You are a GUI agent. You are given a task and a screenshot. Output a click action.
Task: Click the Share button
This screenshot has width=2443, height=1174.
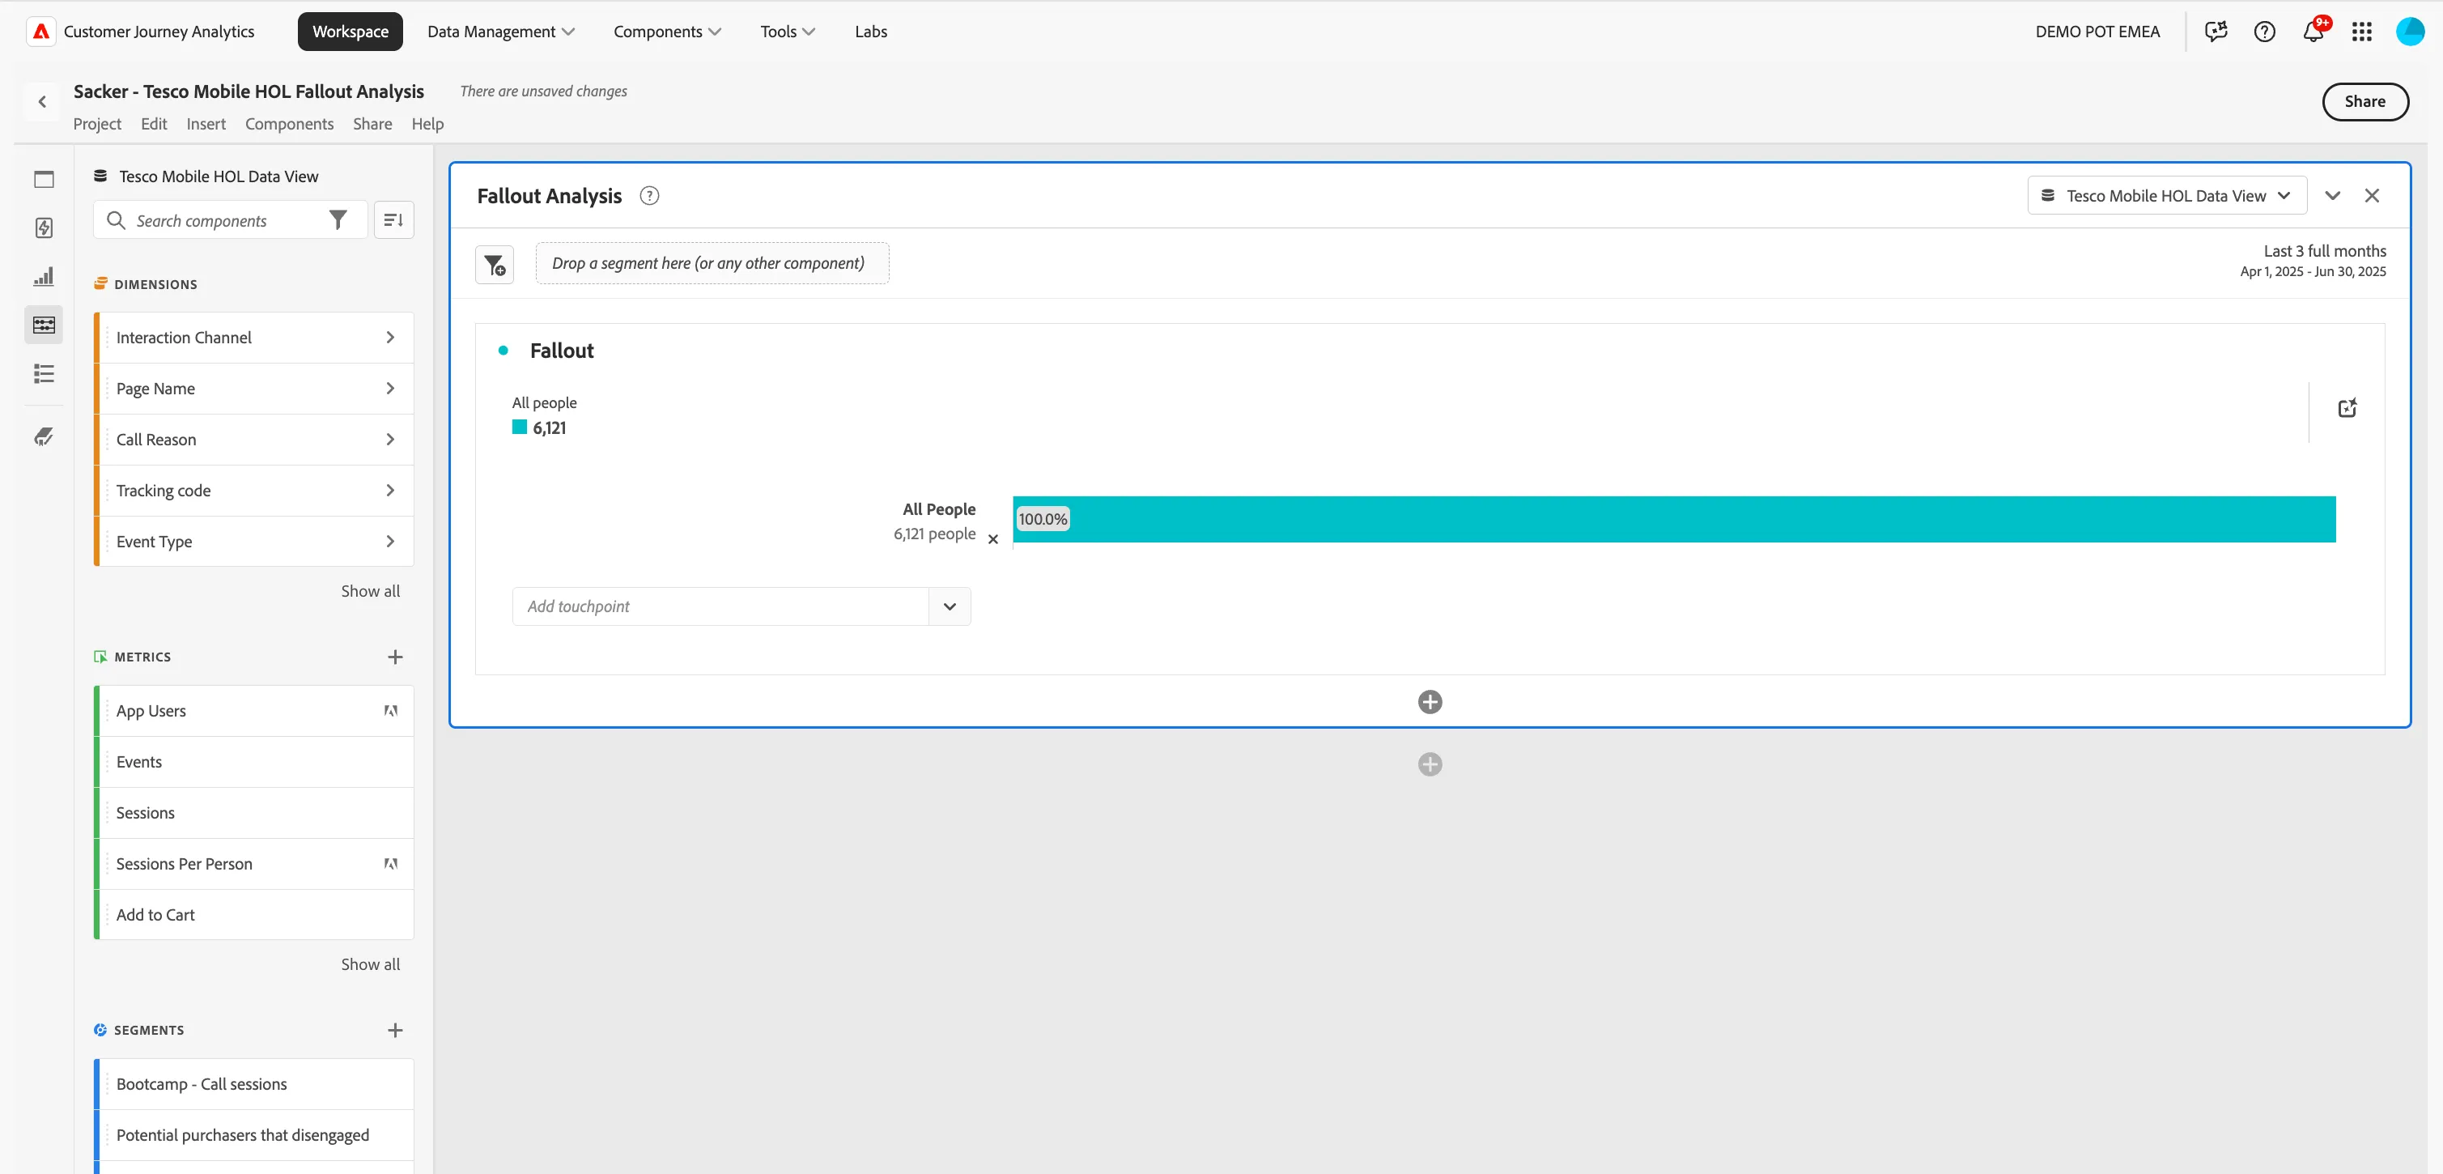point(2364,101)
